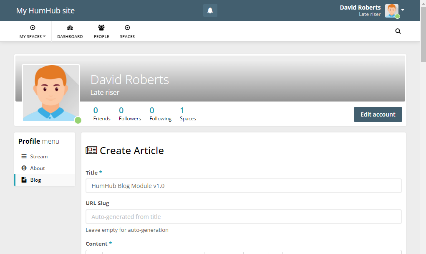Open the 1 Spaces stat link
This screenshot has width=426, height=254.
click(187, 113)
